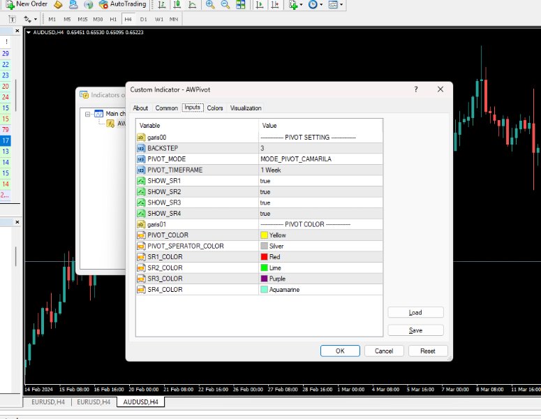Screen dimensions: 541x419
Task: Switch to the first EURUSD,H4 chart tab
Action: pos(48,402)
